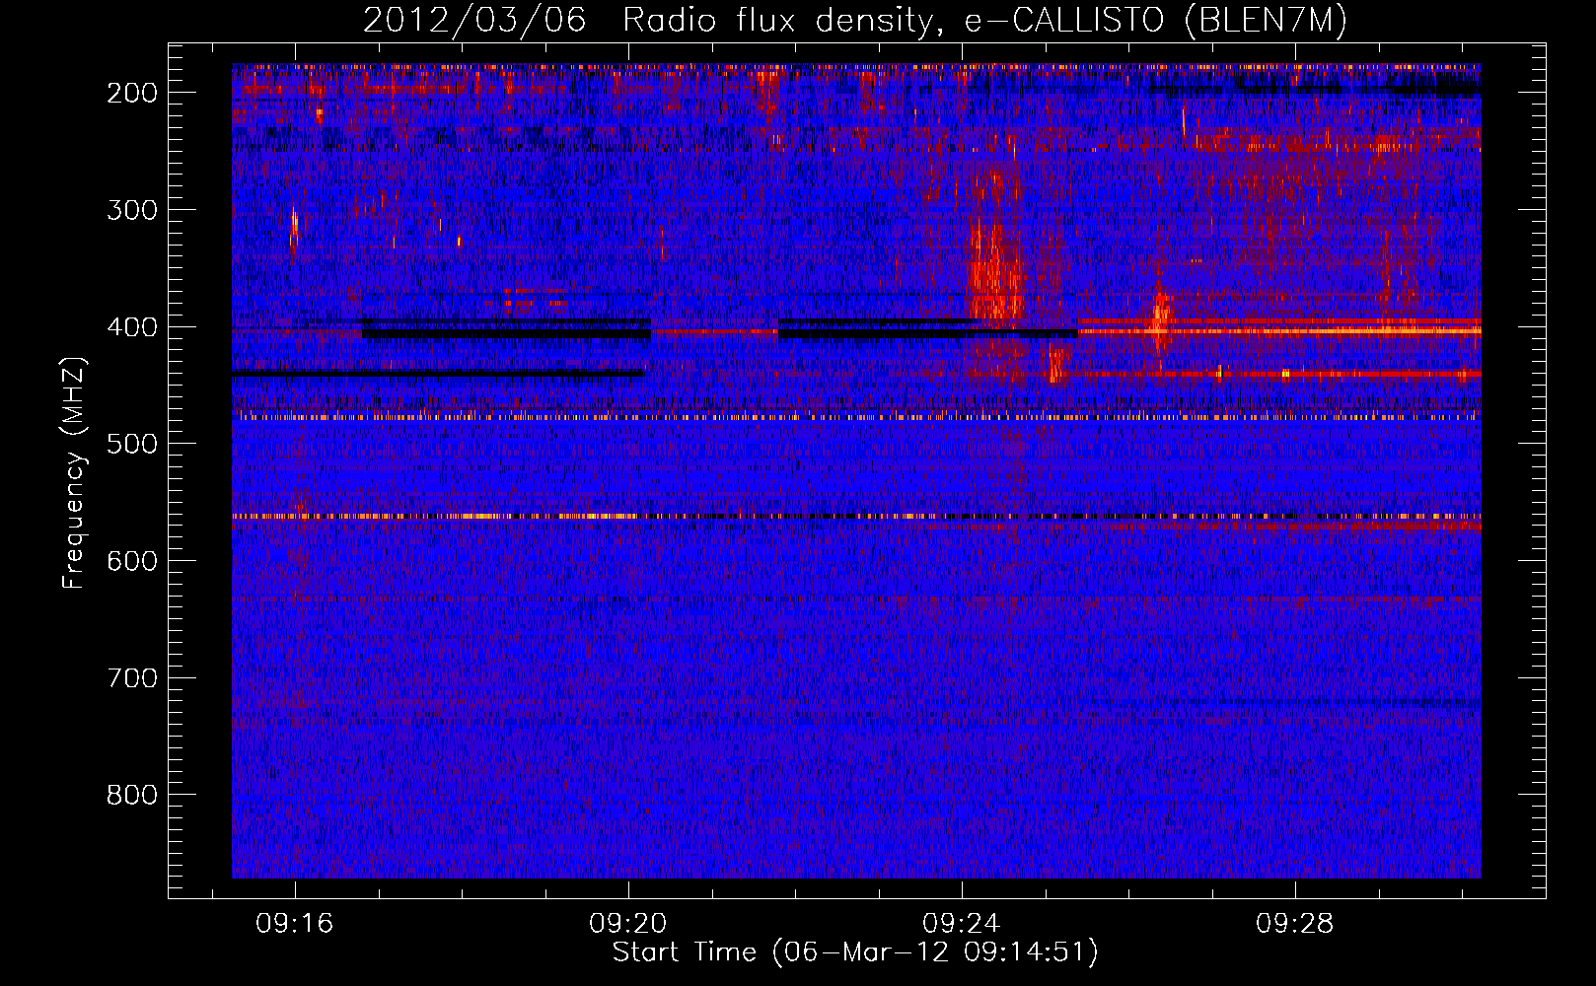Click the 09:16 time tick label
The height and width of the screenshot is (986, 1596).
click(295, 924)
